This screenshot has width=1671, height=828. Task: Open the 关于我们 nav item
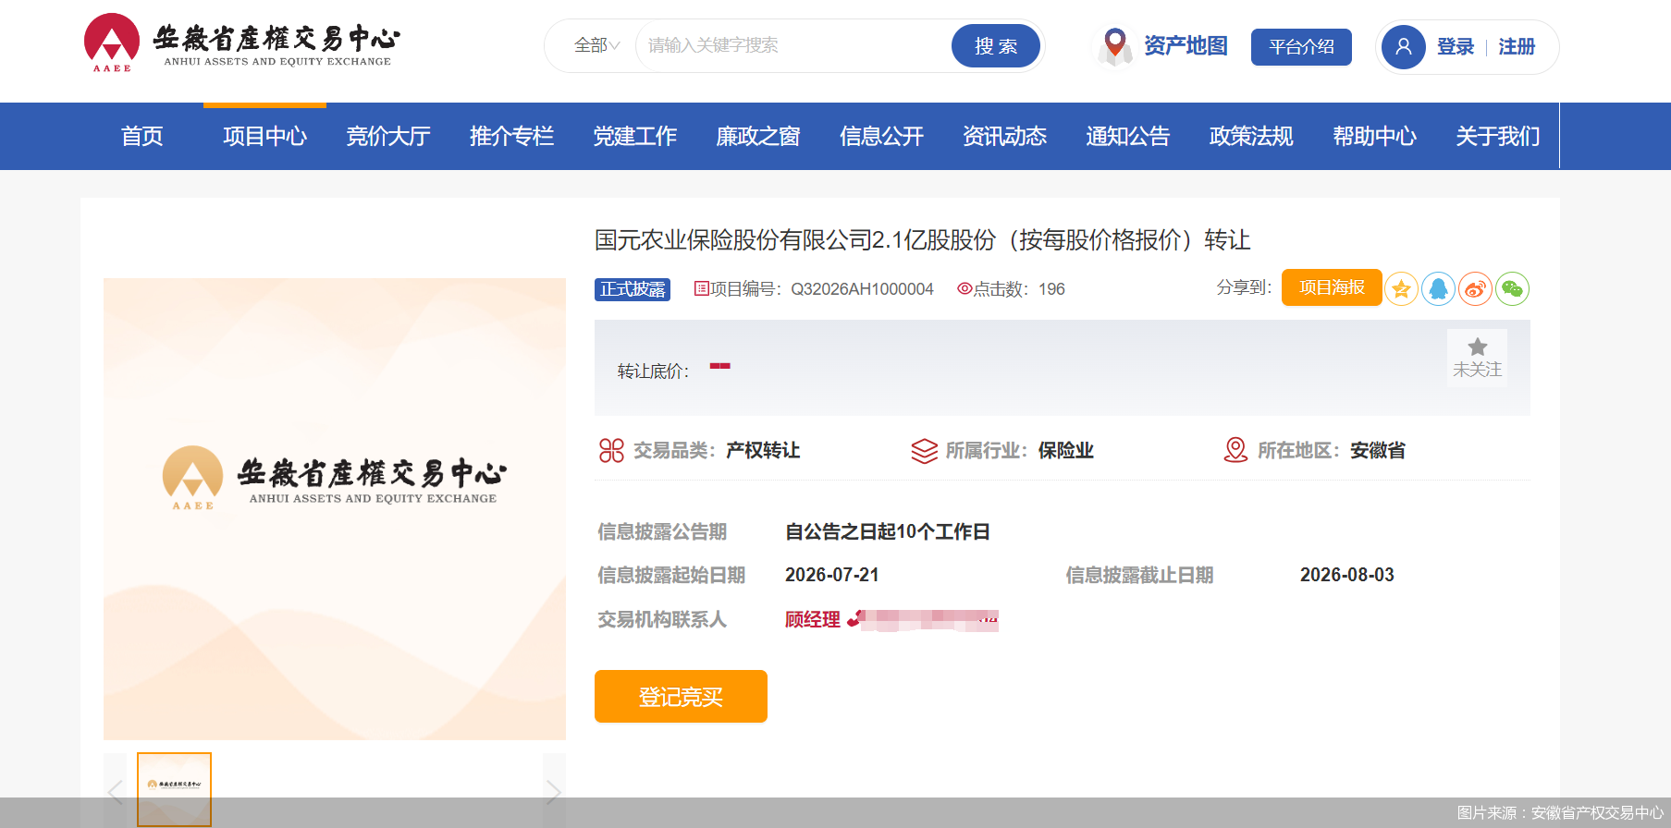1498,136
